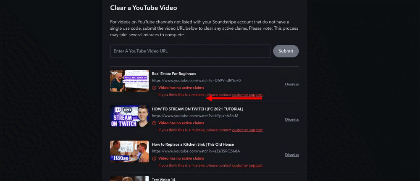Click the URL ending in zZa3SRQ568A
Image resolution: width=420 pixels, height=181 pixels.
click(196, 151)
